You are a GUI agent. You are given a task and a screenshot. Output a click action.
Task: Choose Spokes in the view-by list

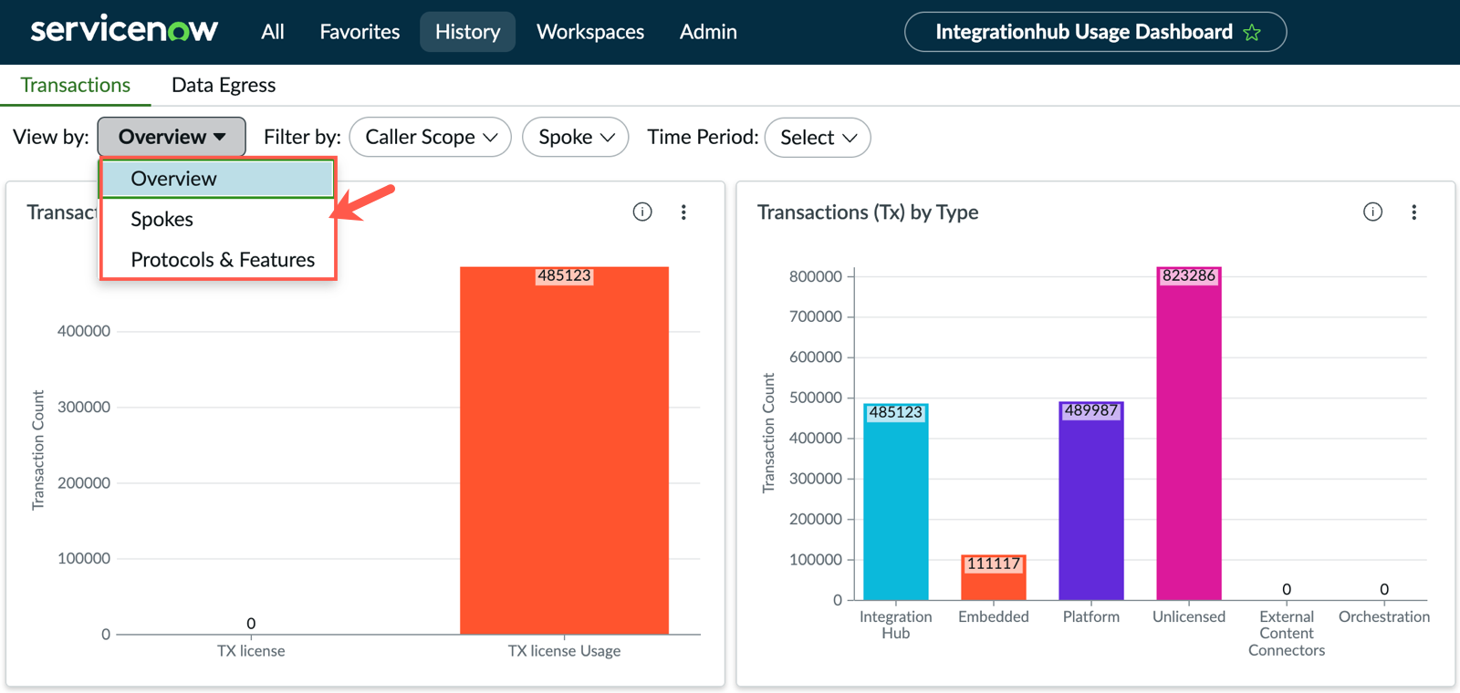click(x=217, y=219)
